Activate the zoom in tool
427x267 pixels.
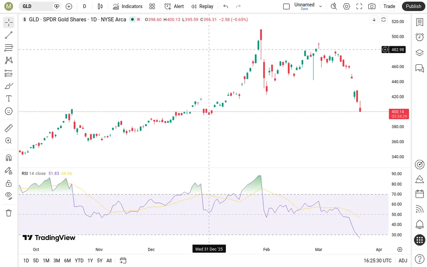9,141
